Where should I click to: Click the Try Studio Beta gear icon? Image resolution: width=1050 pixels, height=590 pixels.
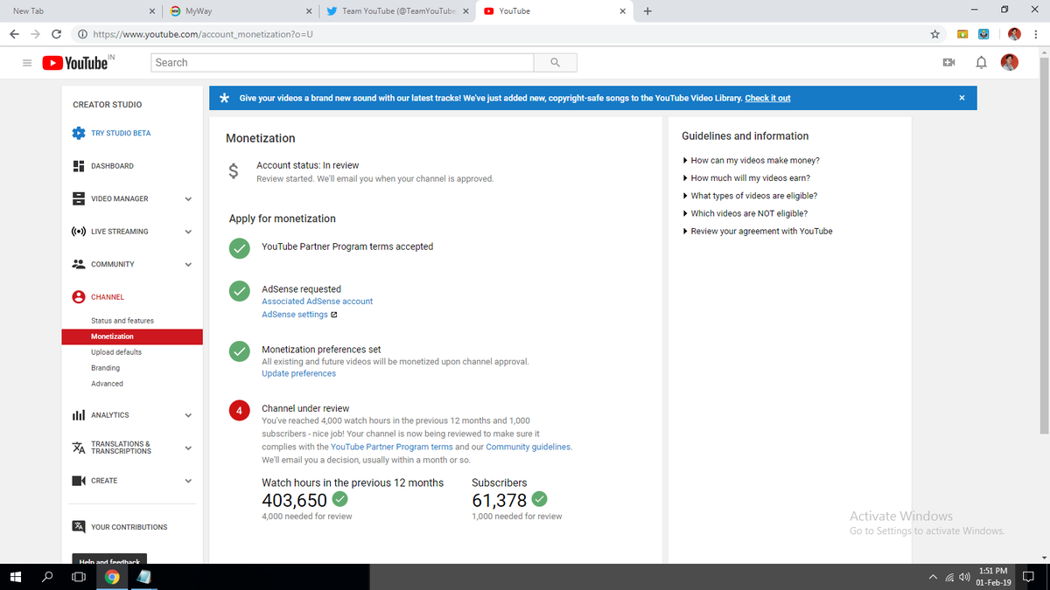(78, 133)
